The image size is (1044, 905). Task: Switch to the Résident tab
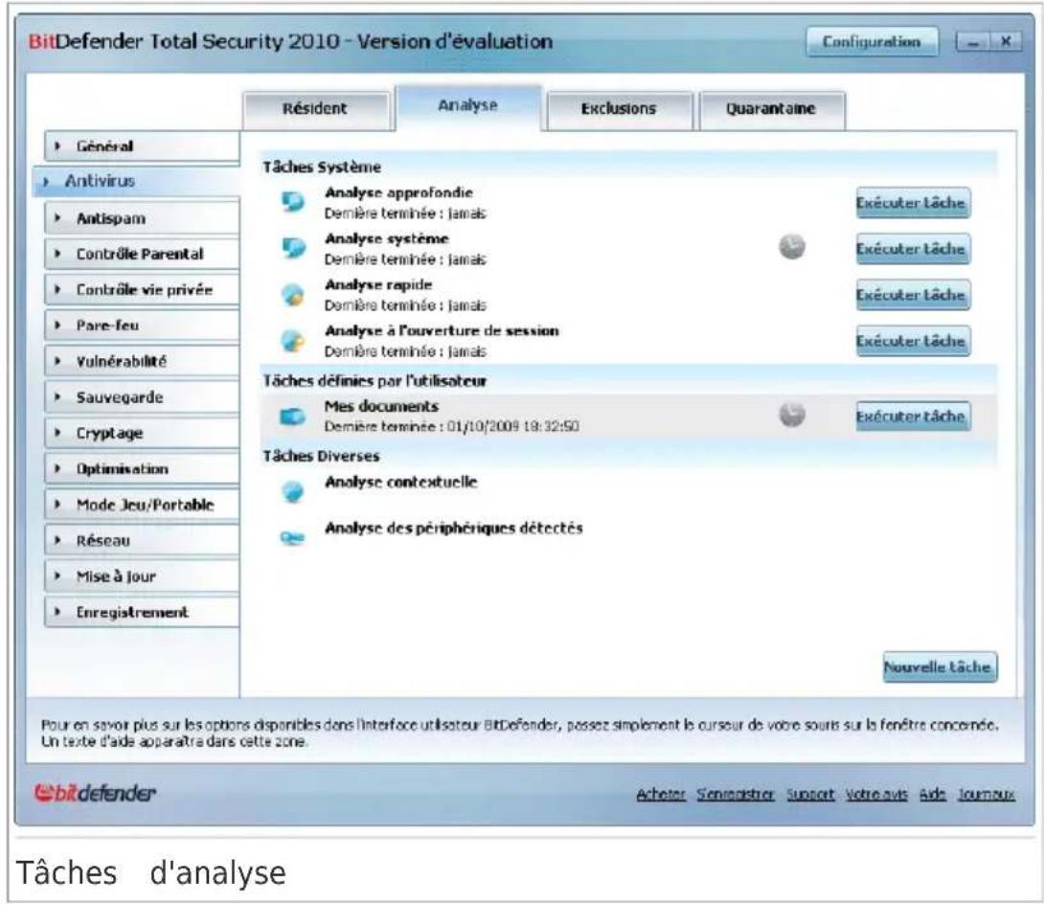coord(316,109)
